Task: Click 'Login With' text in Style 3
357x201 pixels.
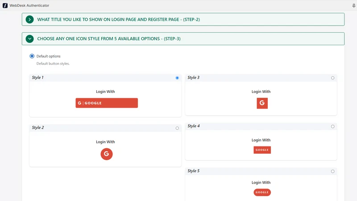Action: tap(261, 92)
